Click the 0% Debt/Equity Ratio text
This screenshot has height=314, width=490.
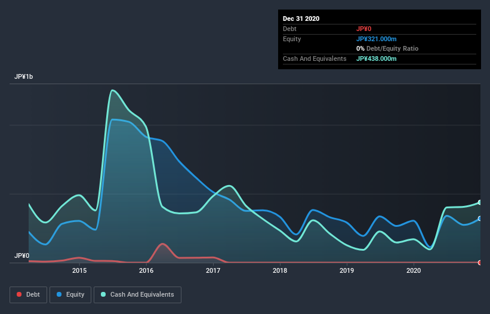(387, 49)
